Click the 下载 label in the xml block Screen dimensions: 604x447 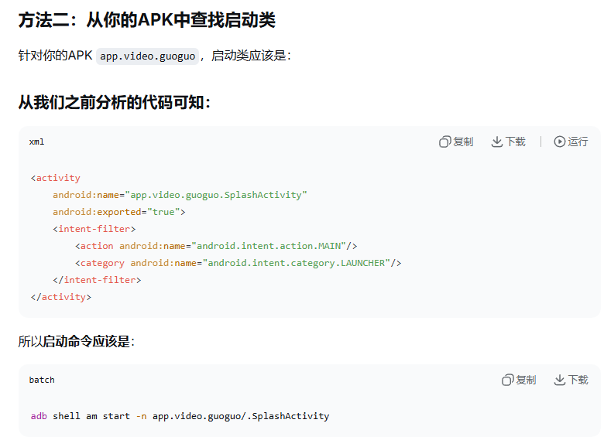pos(516,142)
